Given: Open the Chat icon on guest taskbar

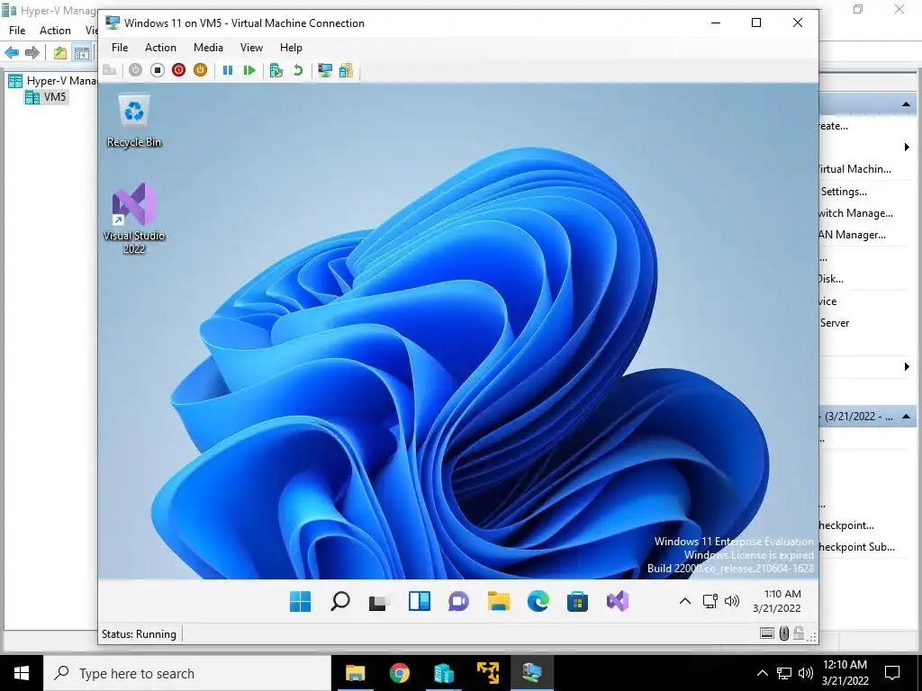Looking at the screenshot, I should [x=458, y=601].
